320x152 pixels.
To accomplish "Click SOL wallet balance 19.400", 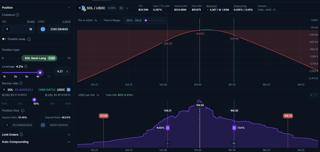I will point(31,22).
